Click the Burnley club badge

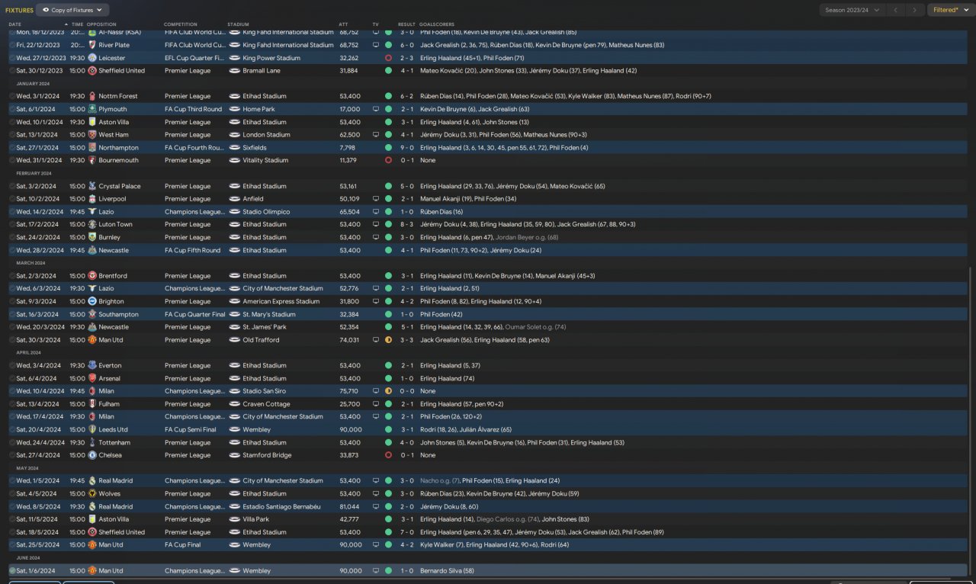[92, 237]
